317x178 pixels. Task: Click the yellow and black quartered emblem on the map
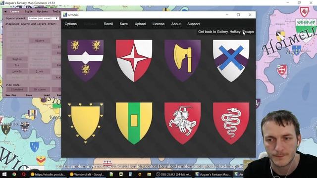pyautogui.click(x=280, y=36)
